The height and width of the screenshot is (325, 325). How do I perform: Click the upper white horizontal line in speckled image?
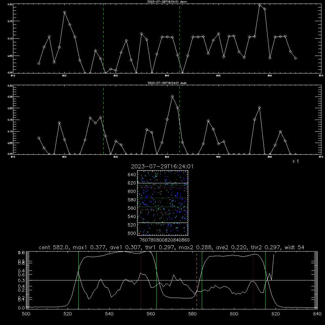tap(162, 183)
